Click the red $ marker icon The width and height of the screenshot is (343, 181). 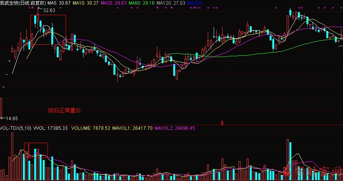point(222,123)
